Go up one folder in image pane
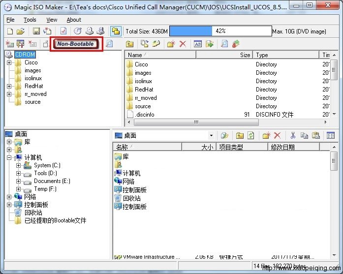Image resolution: width=343 pixels, height=274 pixels. 129,44
